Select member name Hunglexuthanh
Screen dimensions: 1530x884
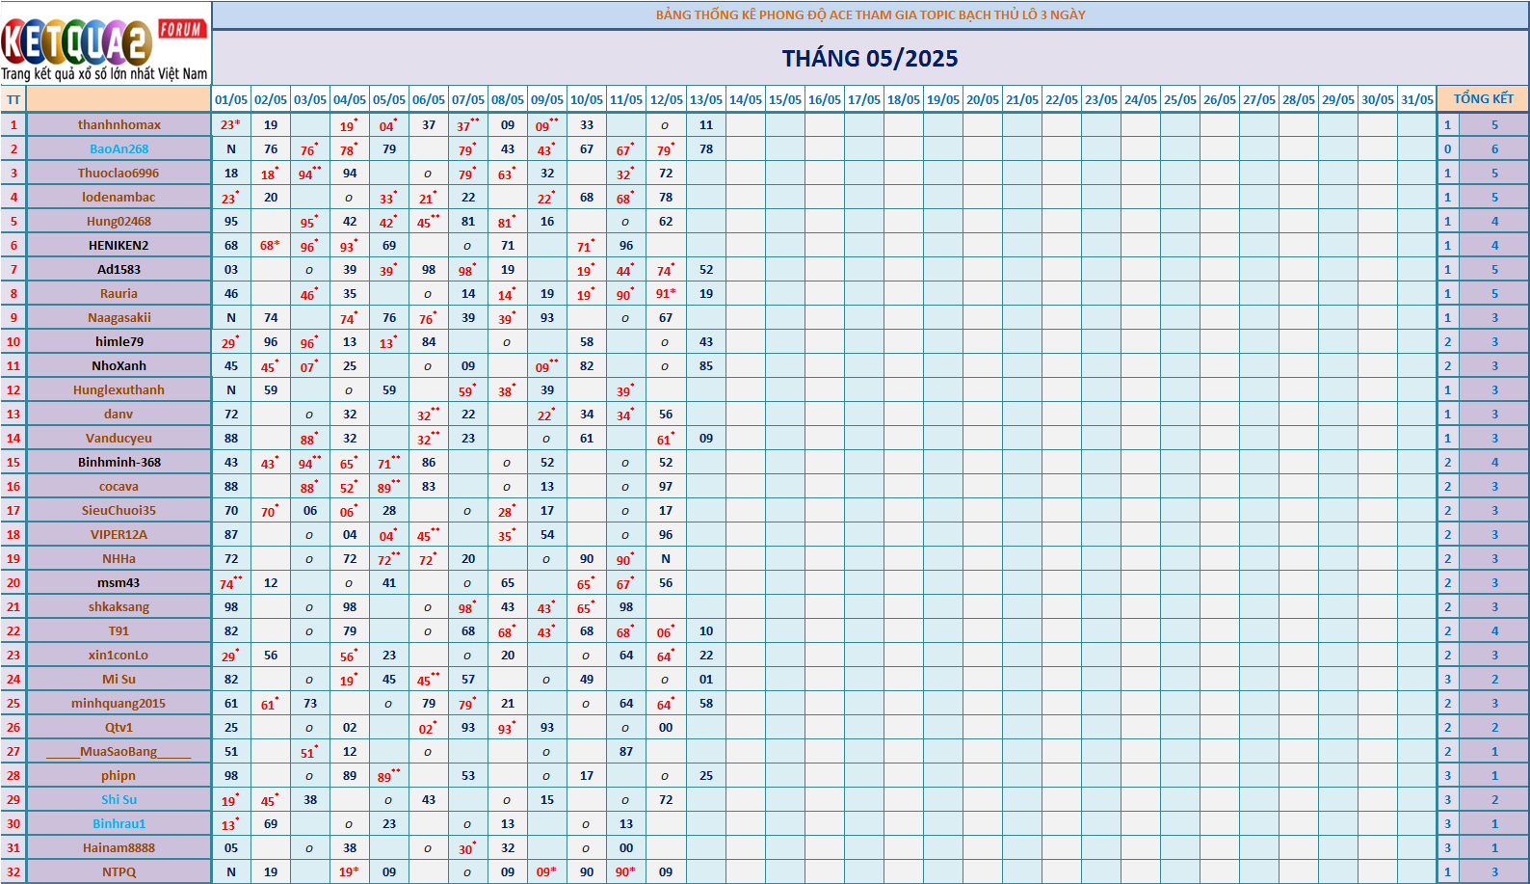[119, 389]
